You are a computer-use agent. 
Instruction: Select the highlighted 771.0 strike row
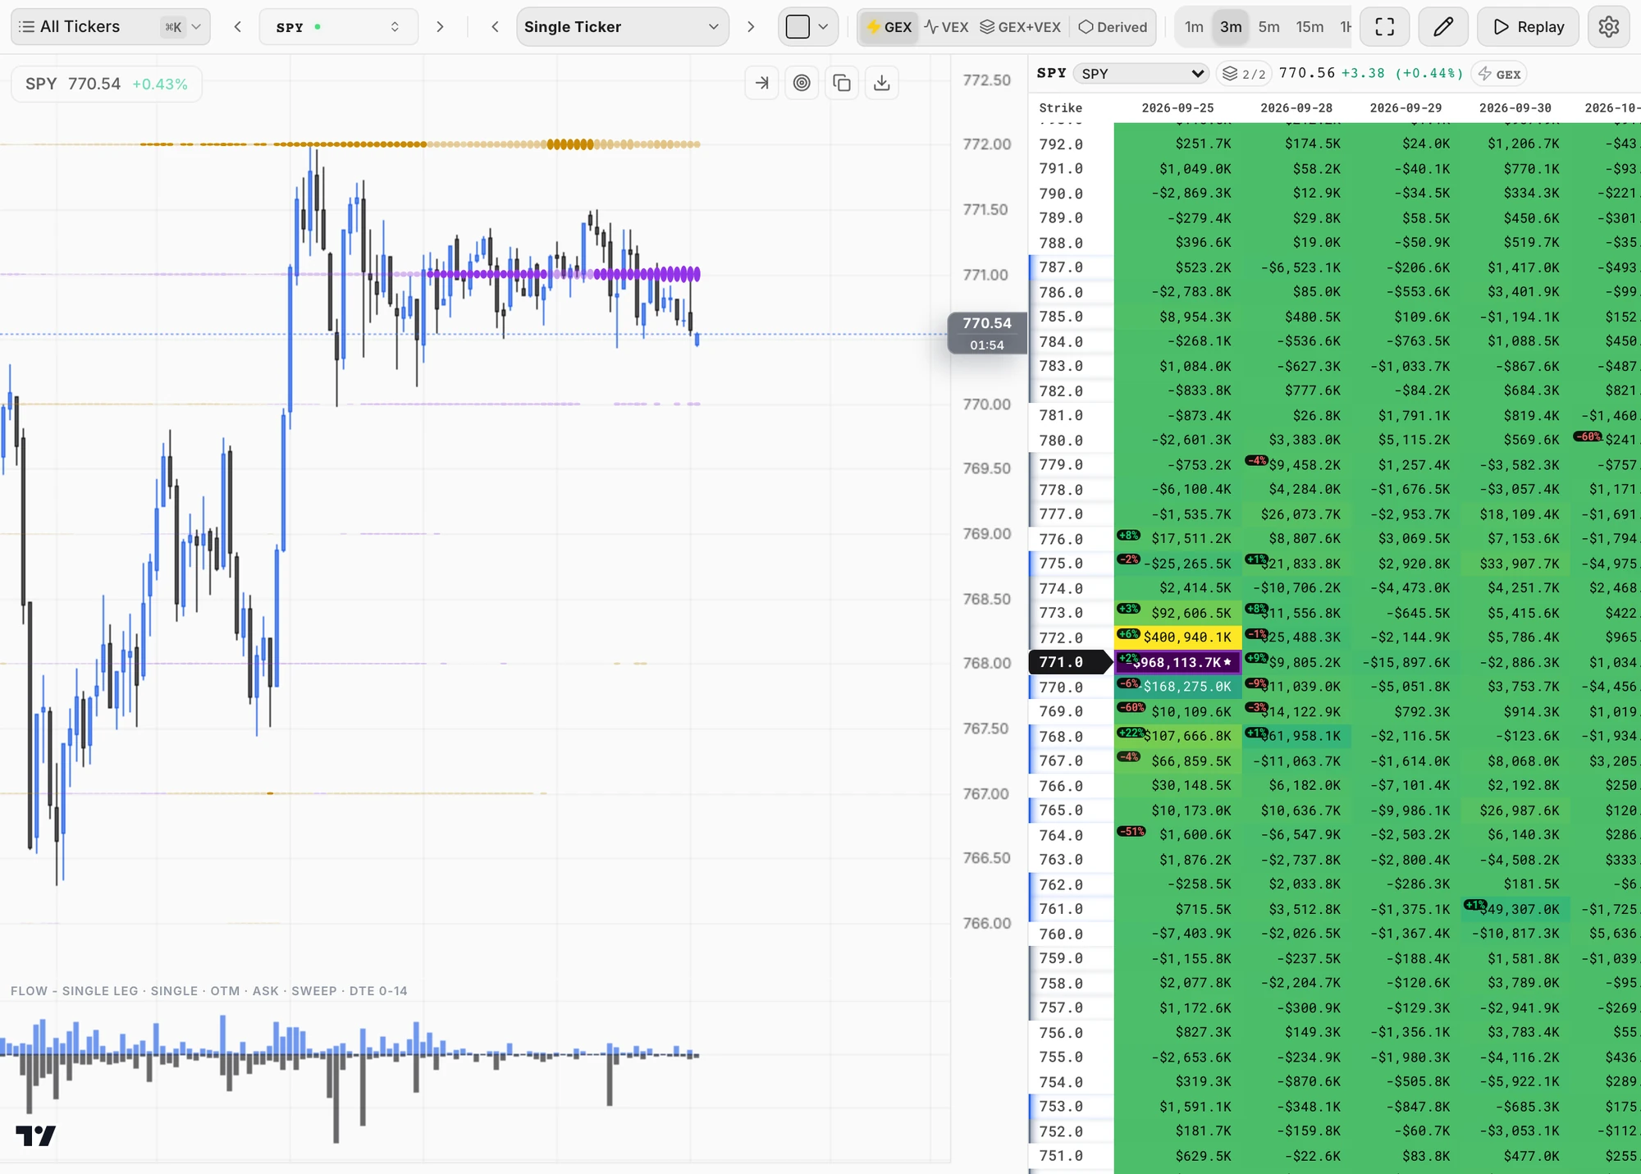pos(1070,662)
